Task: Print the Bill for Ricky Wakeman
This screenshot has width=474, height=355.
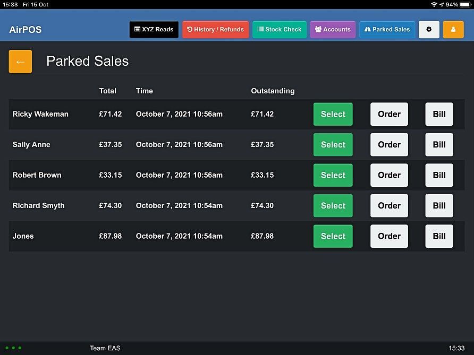Action: coord(439,114)
